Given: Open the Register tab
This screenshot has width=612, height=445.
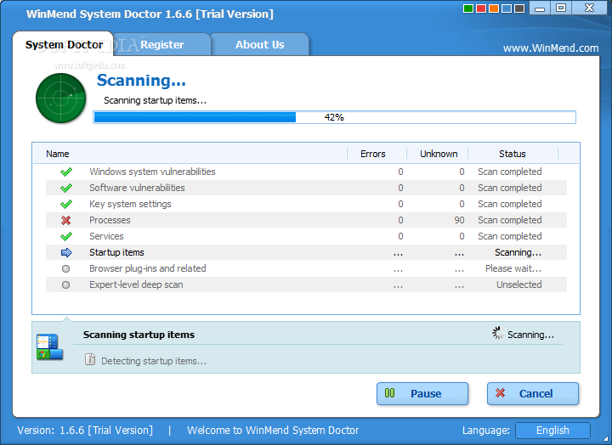Looking at the screenshot, I should pos(162,44).
